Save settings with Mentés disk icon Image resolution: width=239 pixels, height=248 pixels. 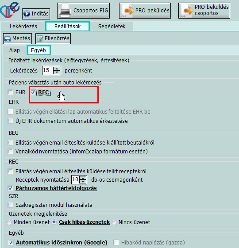17,38
